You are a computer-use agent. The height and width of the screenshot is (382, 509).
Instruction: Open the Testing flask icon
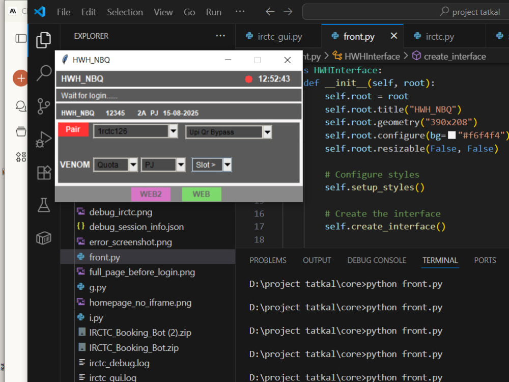pos(43,205)
